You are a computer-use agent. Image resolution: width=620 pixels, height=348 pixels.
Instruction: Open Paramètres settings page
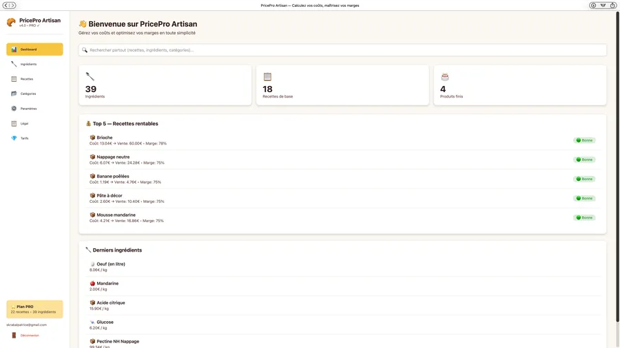coord(34,109)
